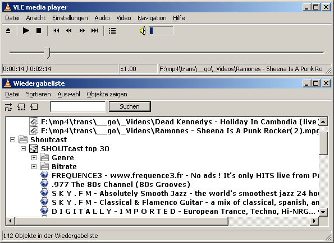Toggle the playlist view icon

[112, 31]
